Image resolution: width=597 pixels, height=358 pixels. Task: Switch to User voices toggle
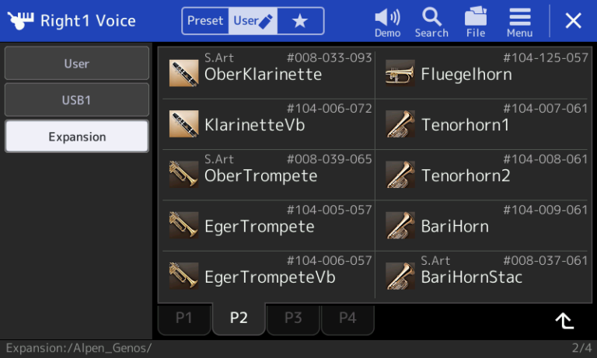click(x=253, y=20)
